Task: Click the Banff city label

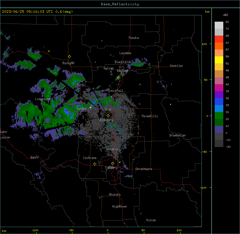Action: 35,158
